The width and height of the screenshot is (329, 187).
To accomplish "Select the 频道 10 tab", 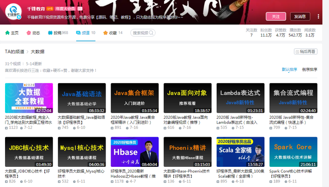I will pyautogui.click(x=85, y=33).
